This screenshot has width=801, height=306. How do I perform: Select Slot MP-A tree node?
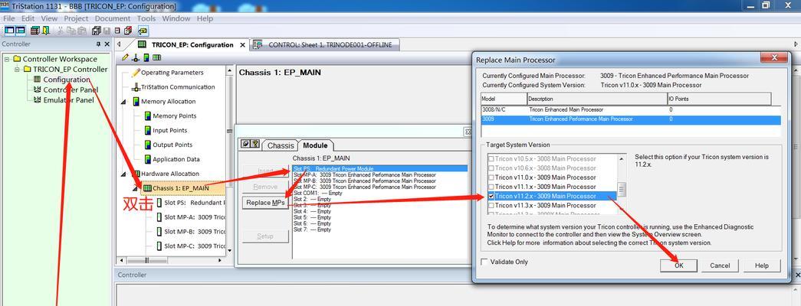coord(195,216)
